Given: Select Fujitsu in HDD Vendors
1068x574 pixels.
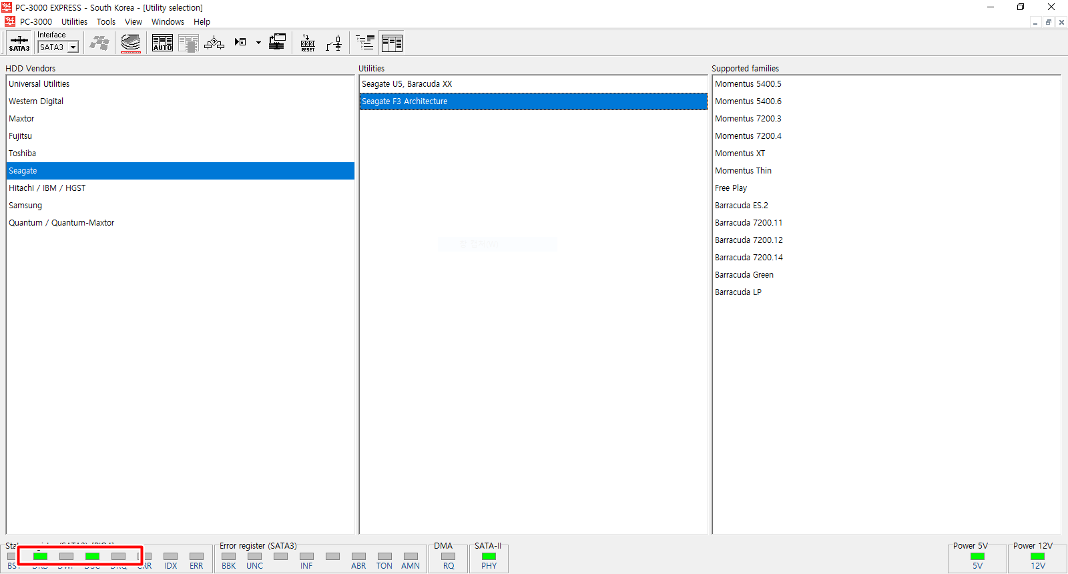Looking at the screenshot, I should [180, 136].
